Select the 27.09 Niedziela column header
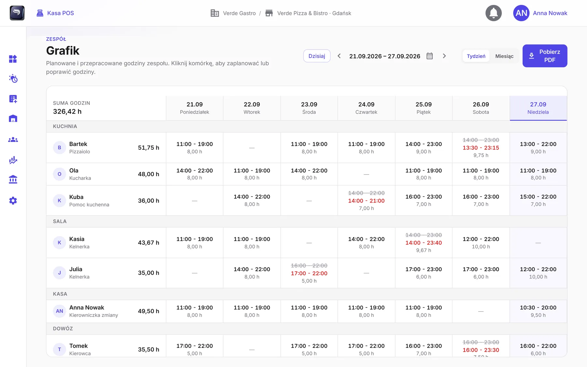 click(x=538, y=108)
